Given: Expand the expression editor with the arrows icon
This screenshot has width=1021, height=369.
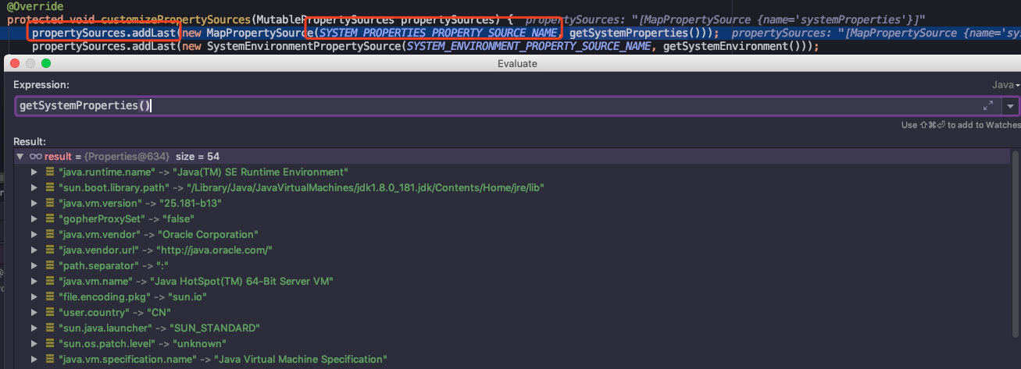Looking at the screenshot, I should (x=988, y=105).
